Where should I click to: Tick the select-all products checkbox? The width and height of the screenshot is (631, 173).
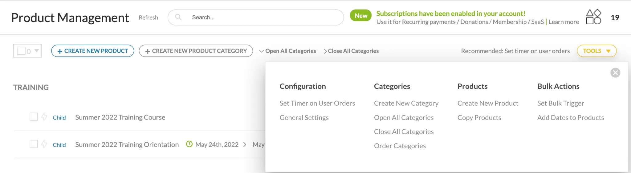tap(21, 51)
